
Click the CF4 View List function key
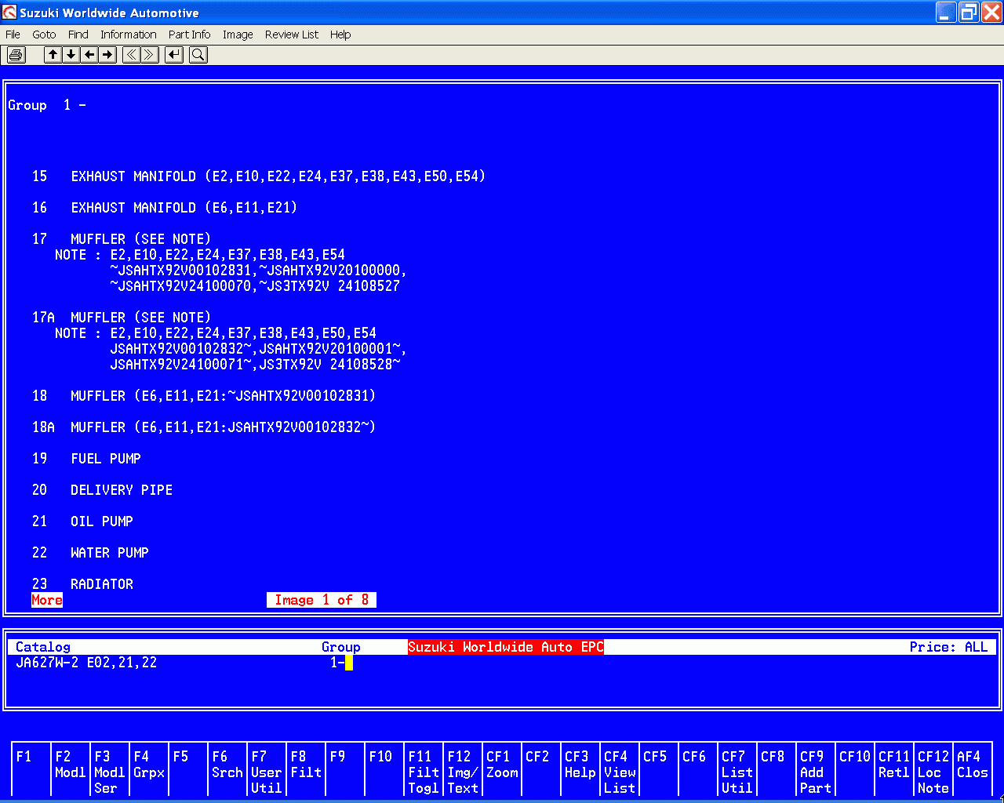click(620, 769)
